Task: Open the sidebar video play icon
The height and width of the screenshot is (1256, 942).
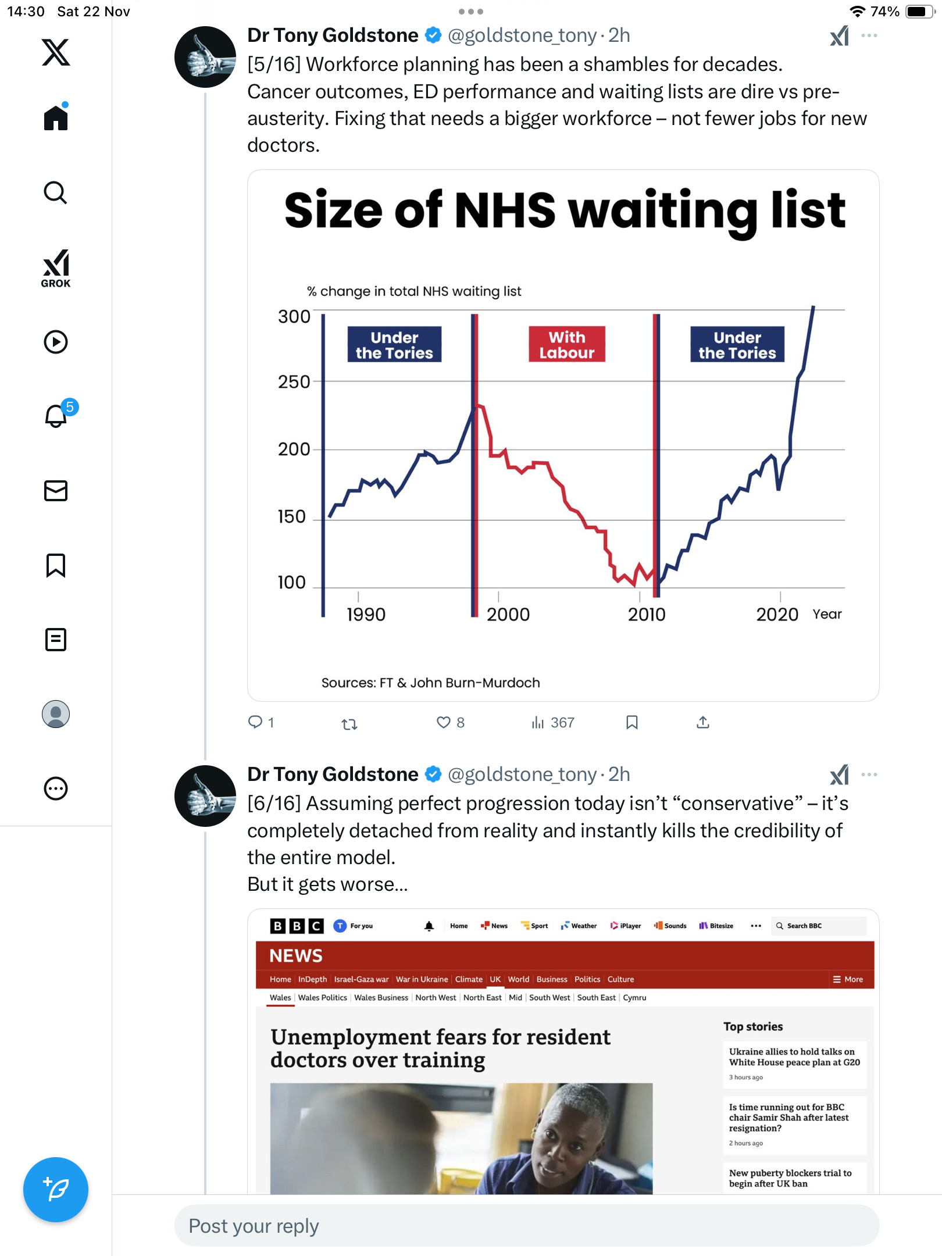Action: click(56, 342)
